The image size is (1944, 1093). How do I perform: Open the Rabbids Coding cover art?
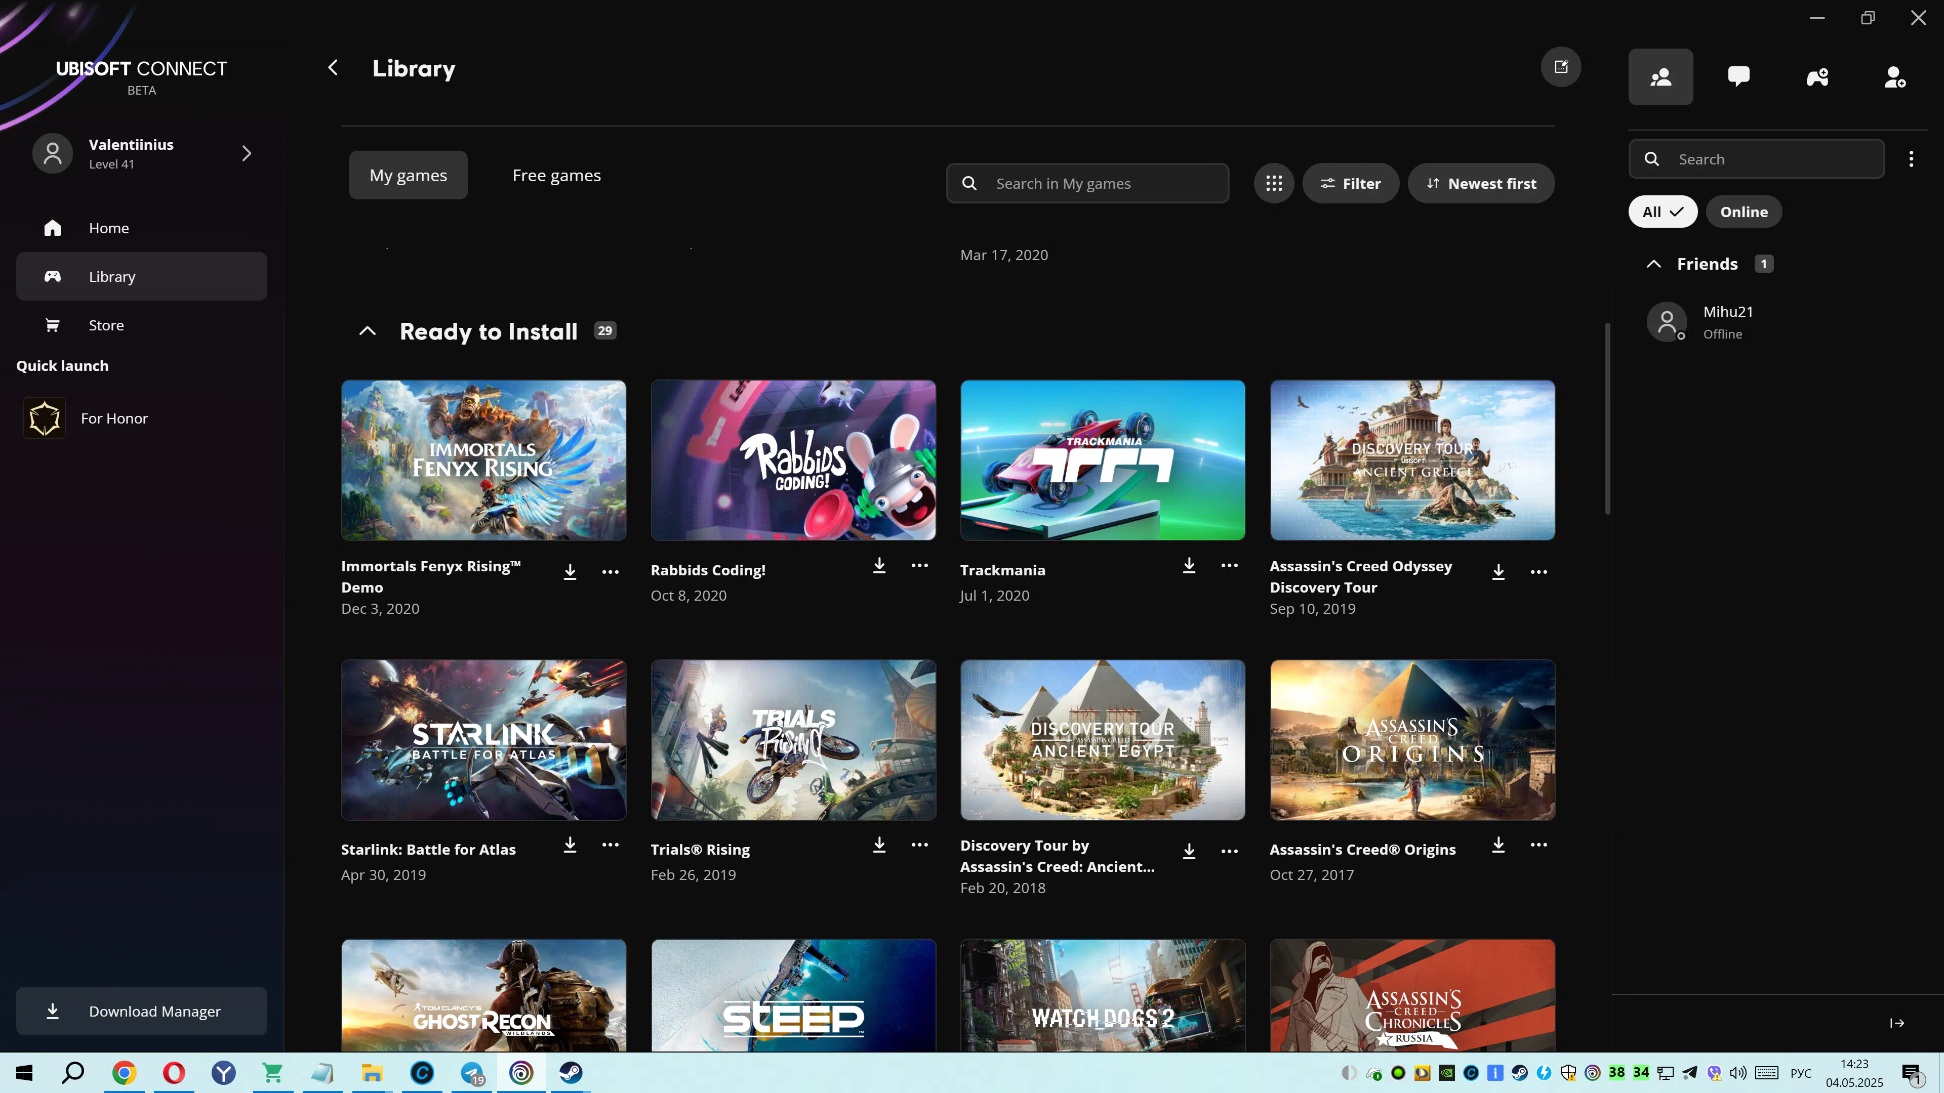pyautogui.click(x=793, y=460)
